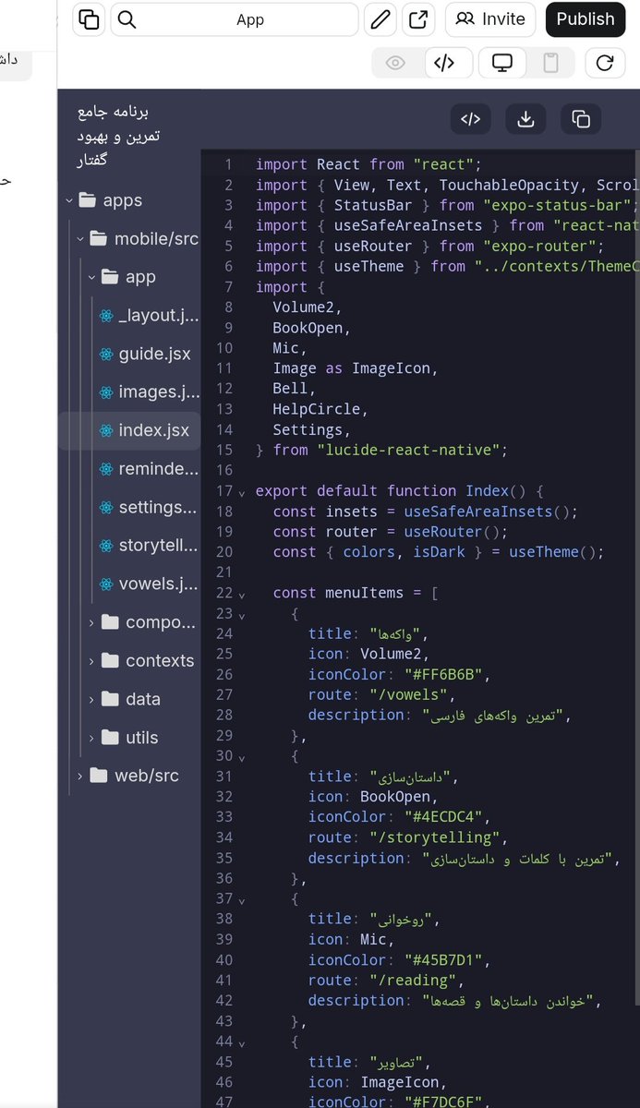The width and height of the screenshot is (640, 1108).
Task: Click the folder icon beside utils
Action: (110, 738)
